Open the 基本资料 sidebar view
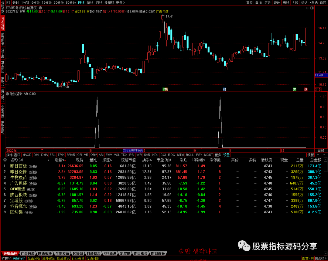 [x=2, y=67]
